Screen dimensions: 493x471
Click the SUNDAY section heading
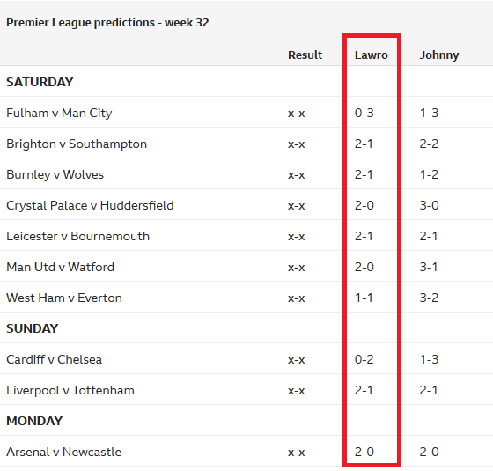coord(32,328)
